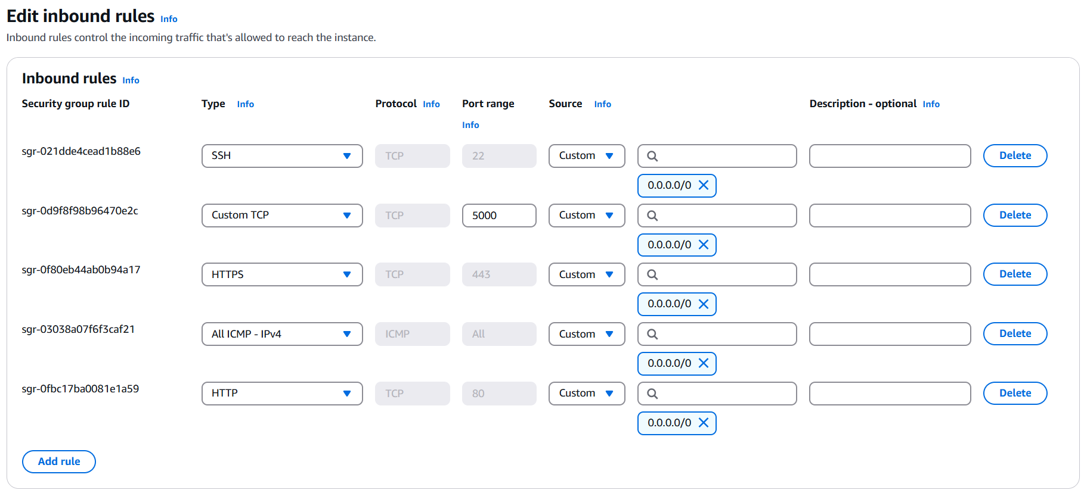Delete the HTTPS inbound rule
Image resolution: width=1084 pixels, height=490 pixels.
[x=1015, y=274]
